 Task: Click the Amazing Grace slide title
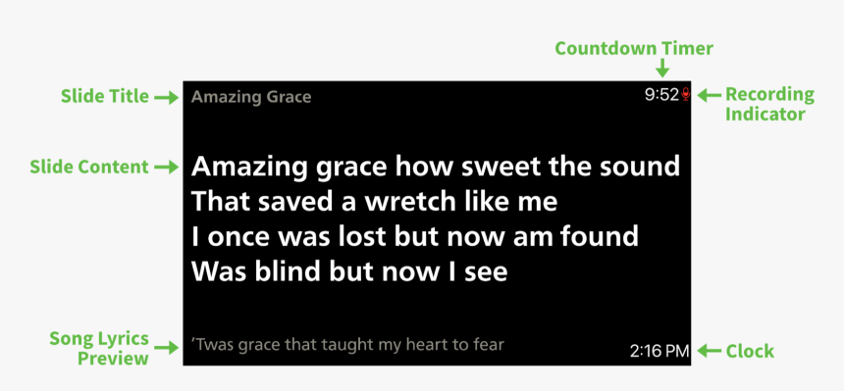click(x=251, y=97)
